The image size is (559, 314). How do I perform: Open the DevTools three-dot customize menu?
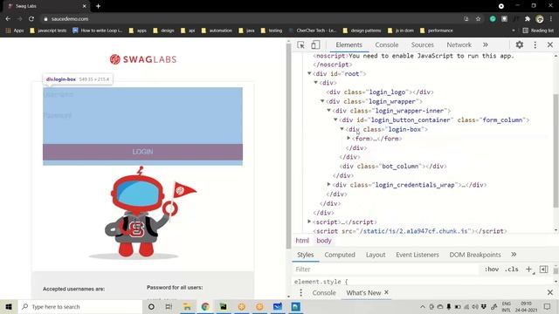[x=535, y=44]
